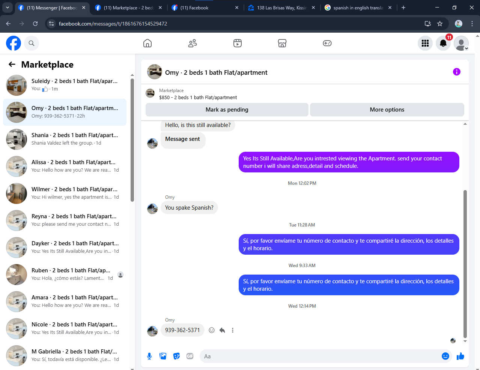Open the Alissa conversation

[65, 166]
